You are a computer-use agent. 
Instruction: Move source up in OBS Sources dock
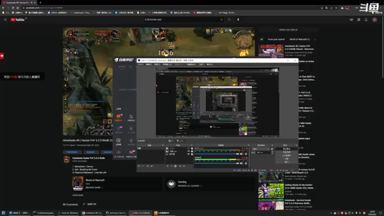[180, 166]
